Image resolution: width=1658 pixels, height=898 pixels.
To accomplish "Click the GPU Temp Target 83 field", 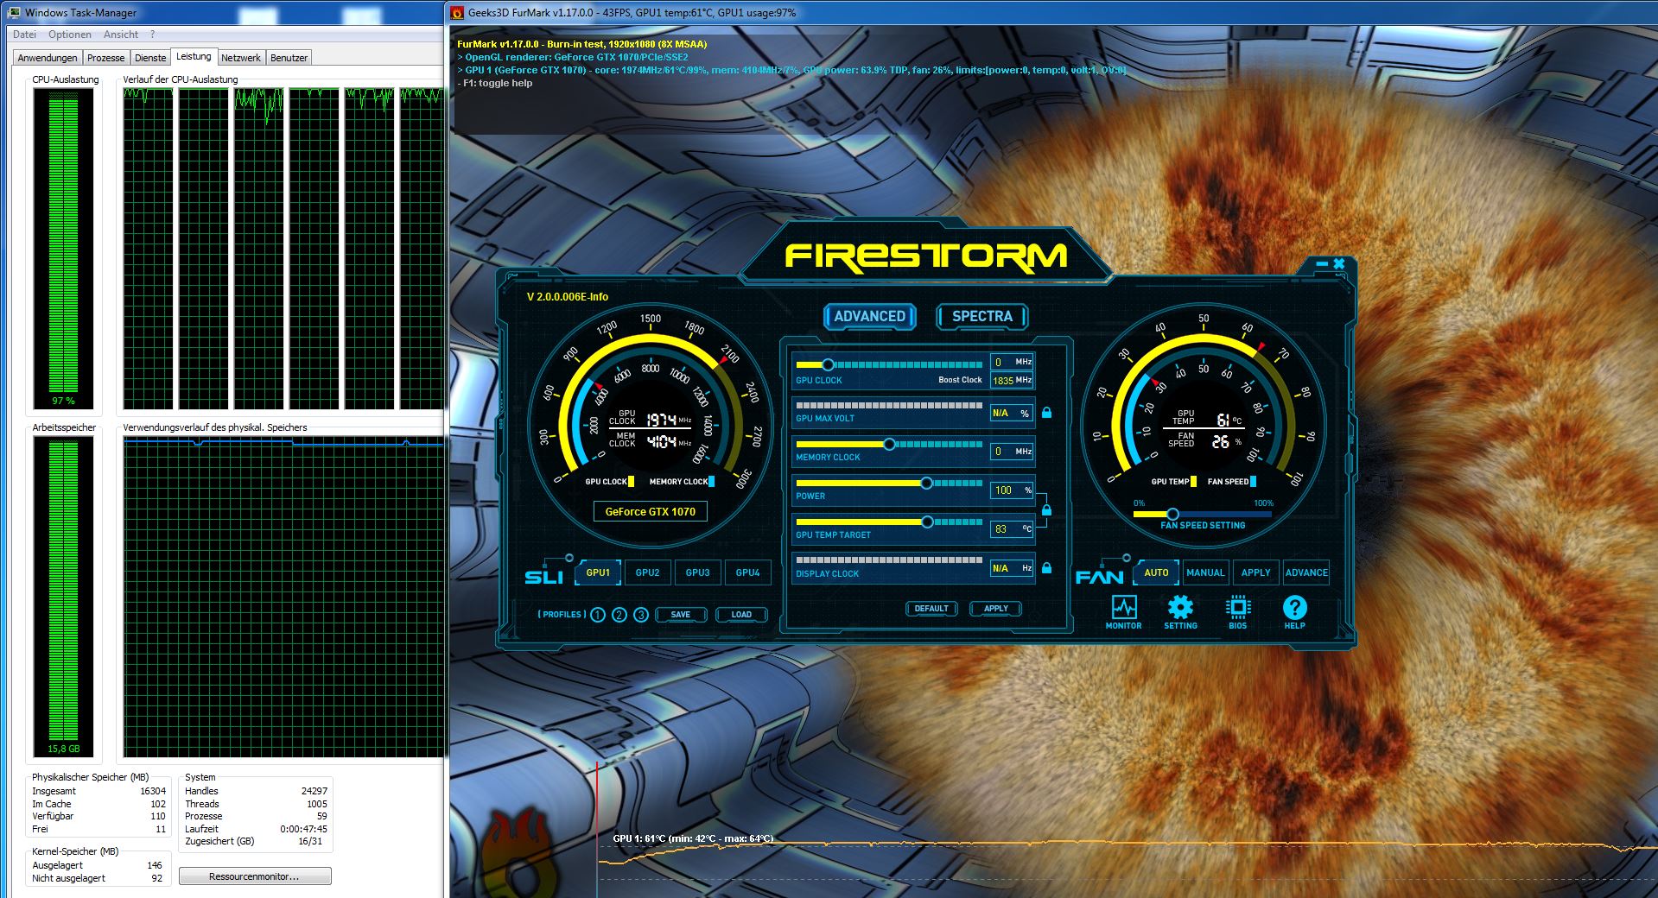I will [1012, 529].
